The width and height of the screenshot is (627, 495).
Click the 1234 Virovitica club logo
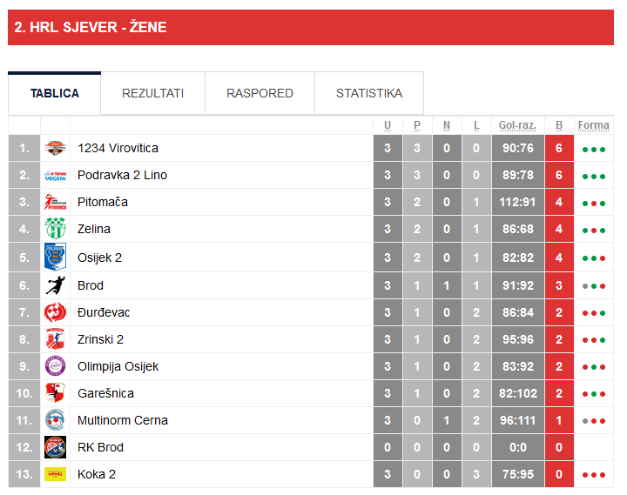55,149
